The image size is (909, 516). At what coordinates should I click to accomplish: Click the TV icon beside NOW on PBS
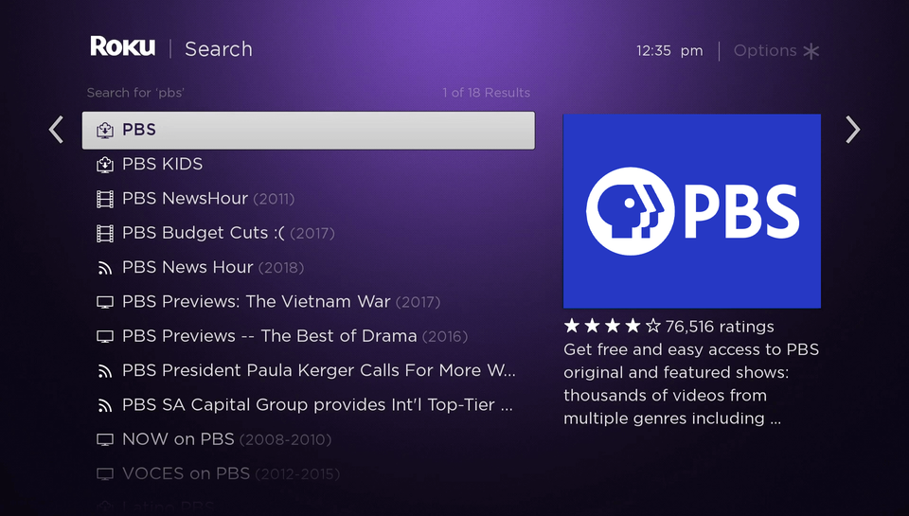[x=105, y=439]
